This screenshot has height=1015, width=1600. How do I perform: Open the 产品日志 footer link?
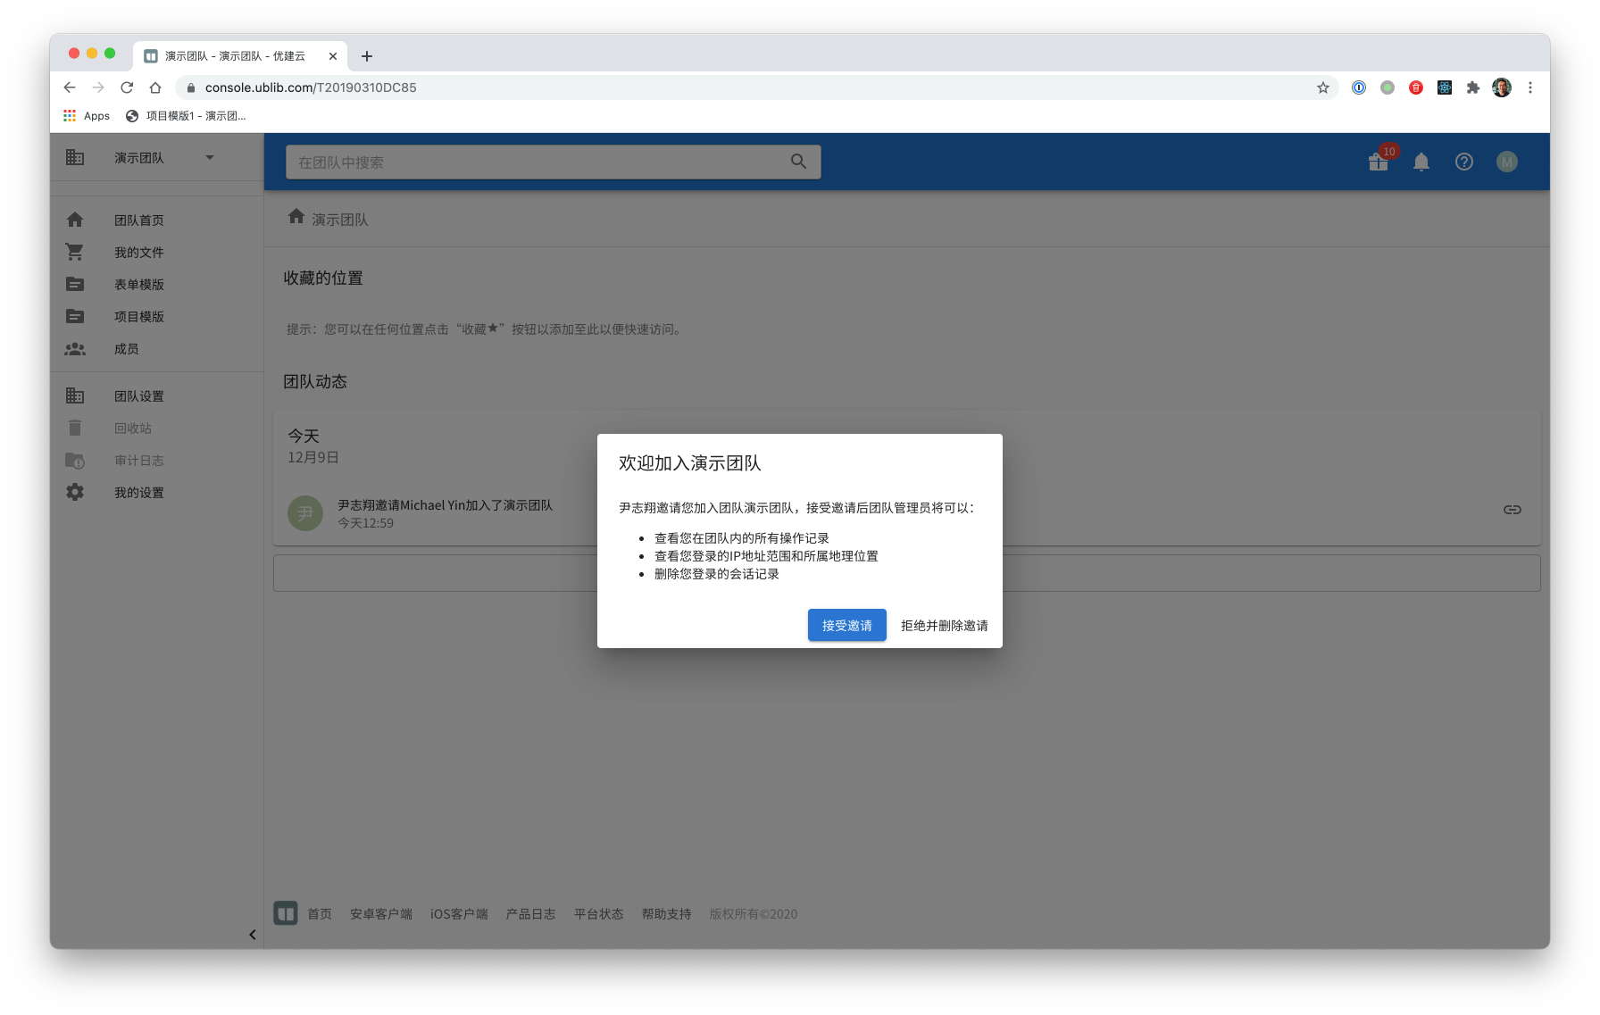coord(530,914)
